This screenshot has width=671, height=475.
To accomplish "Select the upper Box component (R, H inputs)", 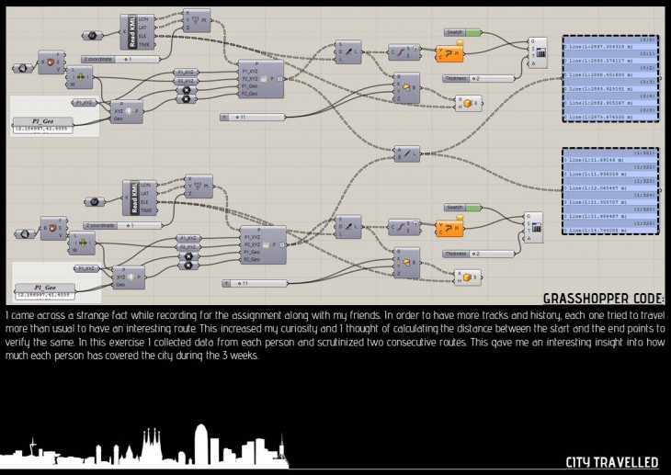I will point(469,103).
